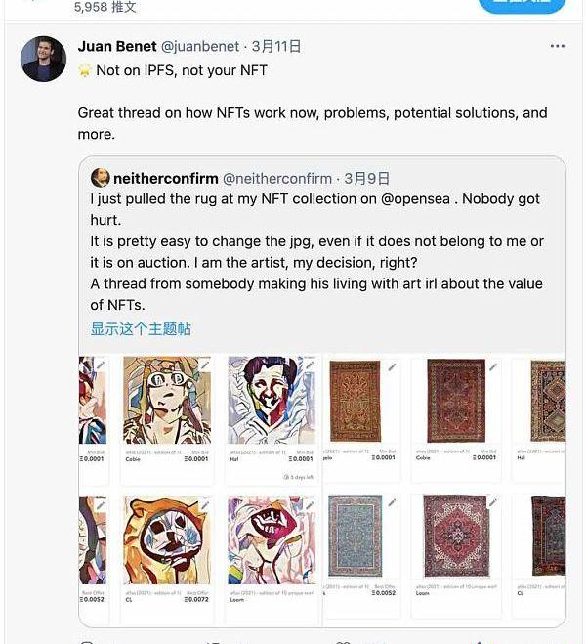Open the more options menu on Juan Benet's tweet

(557, 46)
